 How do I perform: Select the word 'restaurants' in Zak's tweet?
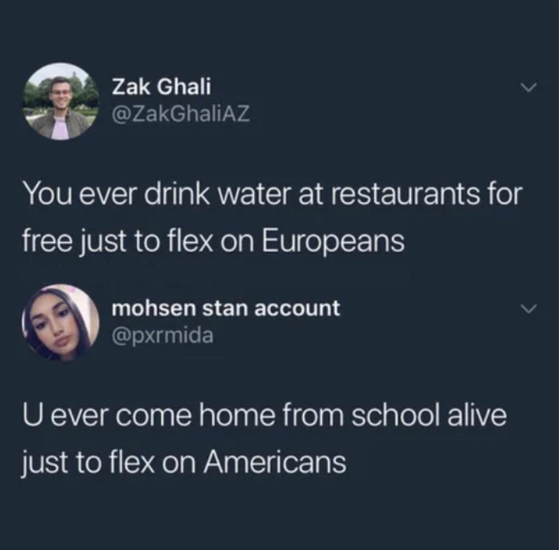[x=405, y=194]
